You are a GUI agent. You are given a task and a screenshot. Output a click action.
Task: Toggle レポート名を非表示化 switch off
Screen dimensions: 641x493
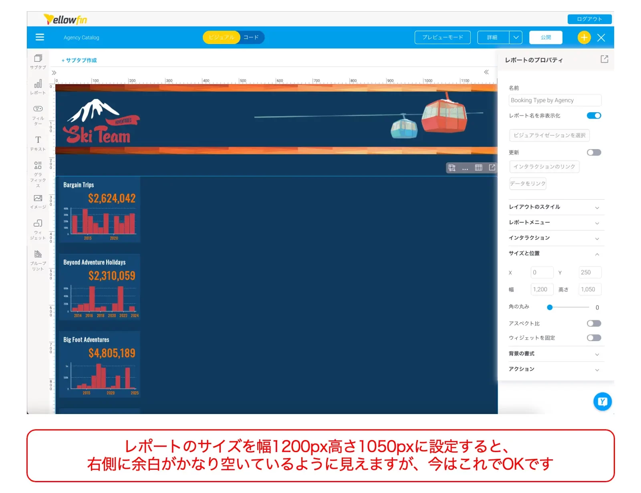click(x=594, y=116)
